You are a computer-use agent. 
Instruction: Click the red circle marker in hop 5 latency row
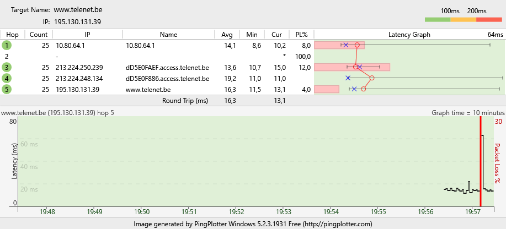363,89
